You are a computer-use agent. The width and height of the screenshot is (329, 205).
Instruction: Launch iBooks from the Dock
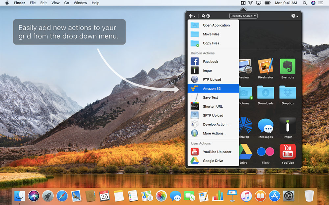[260, 196]
